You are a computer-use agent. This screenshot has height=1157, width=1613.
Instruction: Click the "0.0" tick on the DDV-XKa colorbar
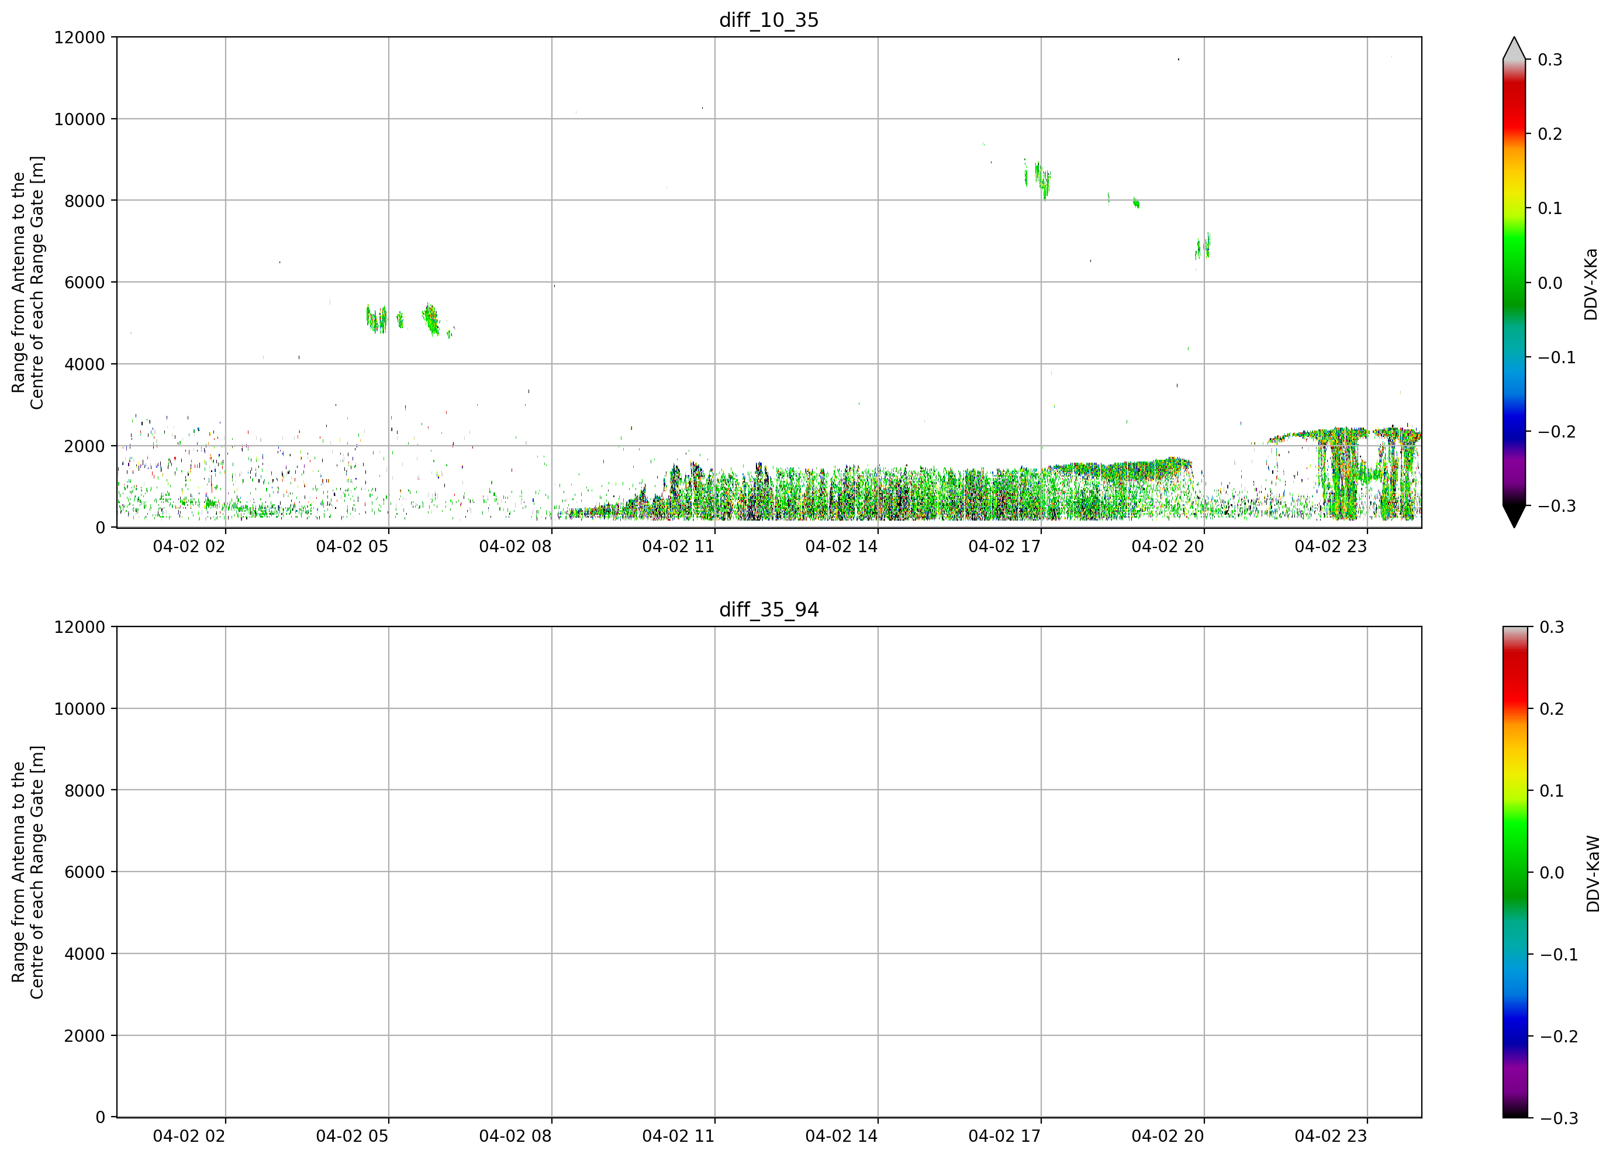[1550, 283]
